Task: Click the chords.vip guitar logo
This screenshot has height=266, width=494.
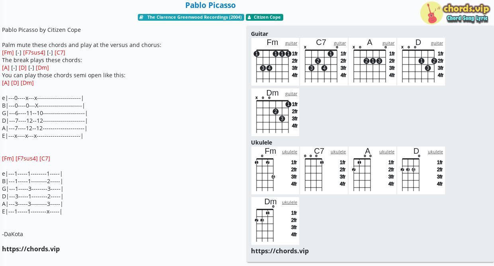Action: 455,13
